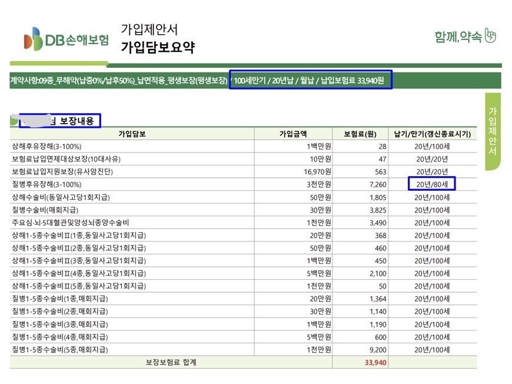Click the 가입담보요약 page title
This screenshot has height=384, width=512.
pyautogui.click(x=157, y=48)
